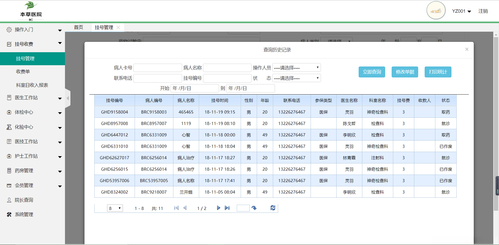Switch to the 首页 tab
Viewport: 499px width, 245px height.
point(78,27)
